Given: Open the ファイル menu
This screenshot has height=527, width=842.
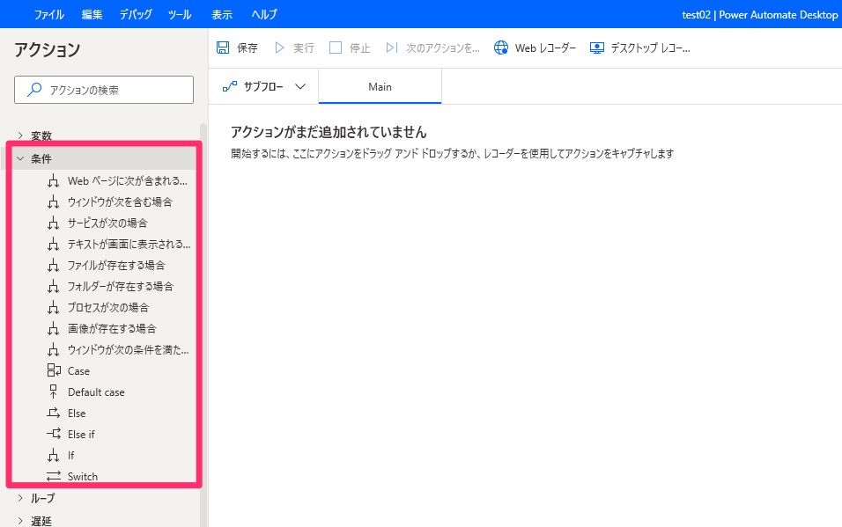Looking at the screenshot, I should [x=48, y=14].
